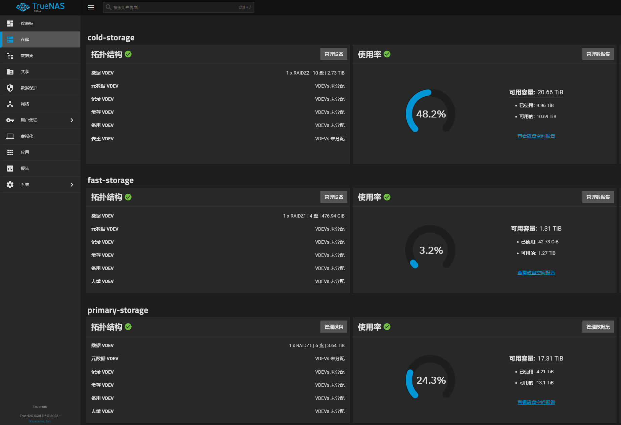
Task: Toggle the hamburger sidebar menu button
Action: (x=91, y=7)
